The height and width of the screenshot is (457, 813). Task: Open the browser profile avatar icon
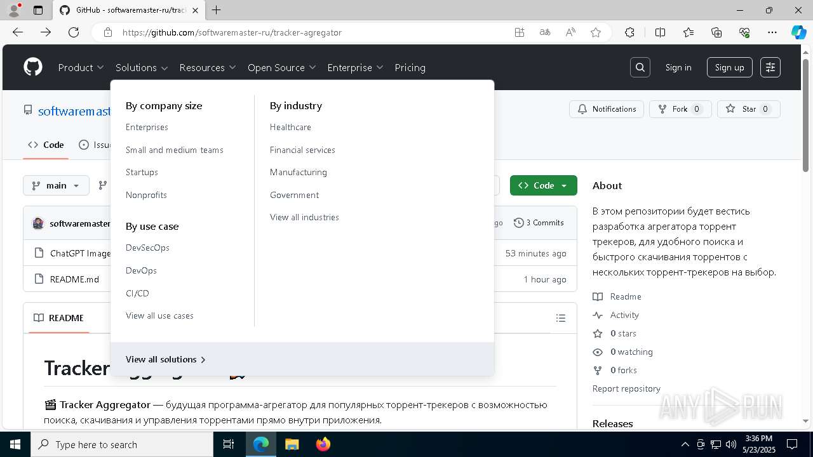click(14, 10)
